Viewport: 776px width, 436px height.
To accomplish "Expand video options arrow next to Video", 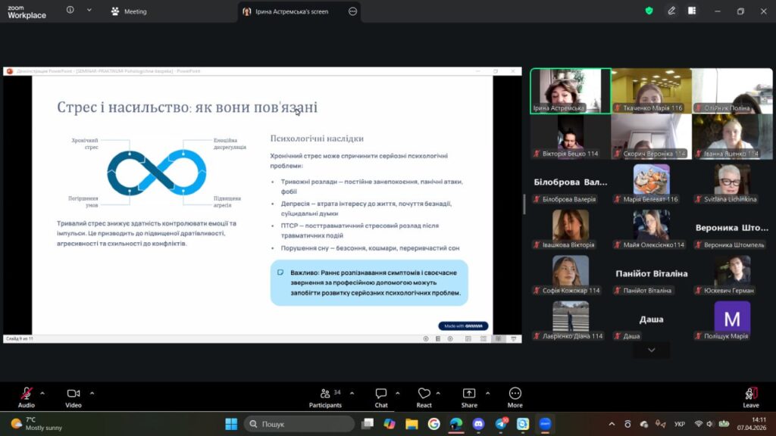I will click(92, 393).
